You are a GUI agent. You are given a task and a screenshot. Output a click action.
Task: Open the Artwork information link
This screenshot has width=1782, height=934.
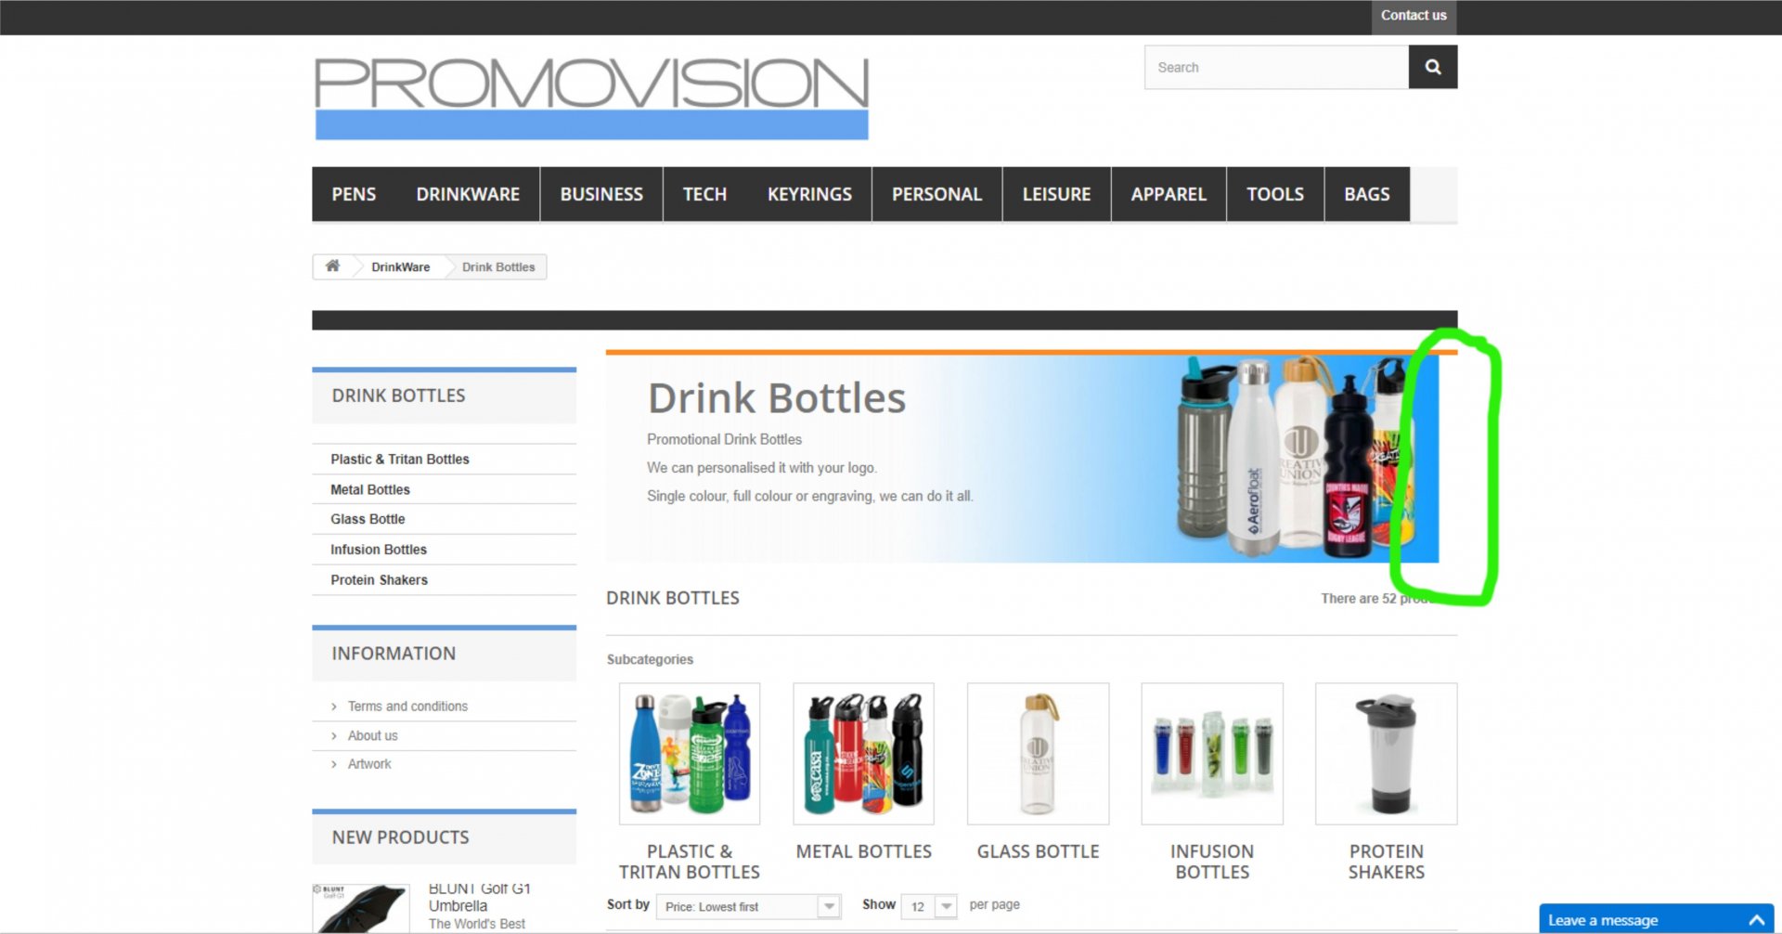[369, 764]
